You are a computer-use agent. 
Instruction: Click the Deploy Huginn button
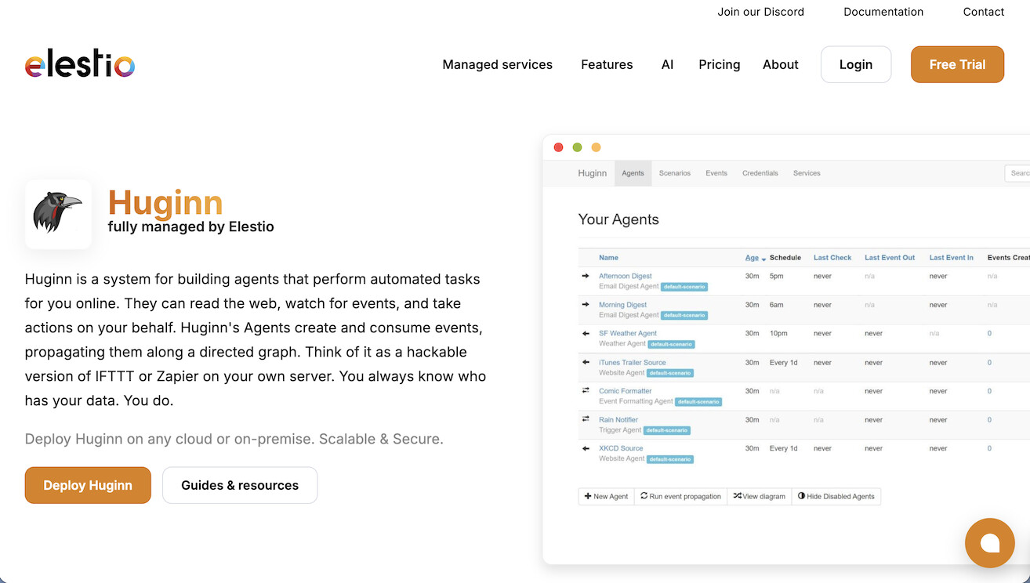coord(88,485)
